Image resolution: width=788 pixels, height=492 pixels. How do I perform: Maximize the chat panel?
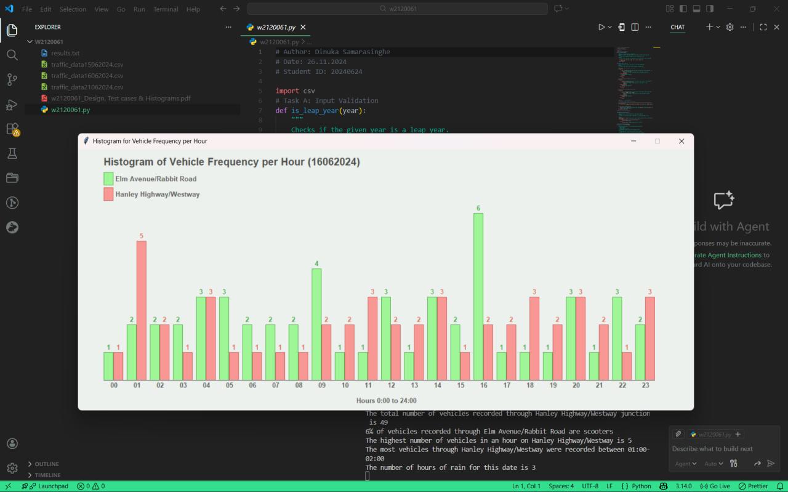763,27
